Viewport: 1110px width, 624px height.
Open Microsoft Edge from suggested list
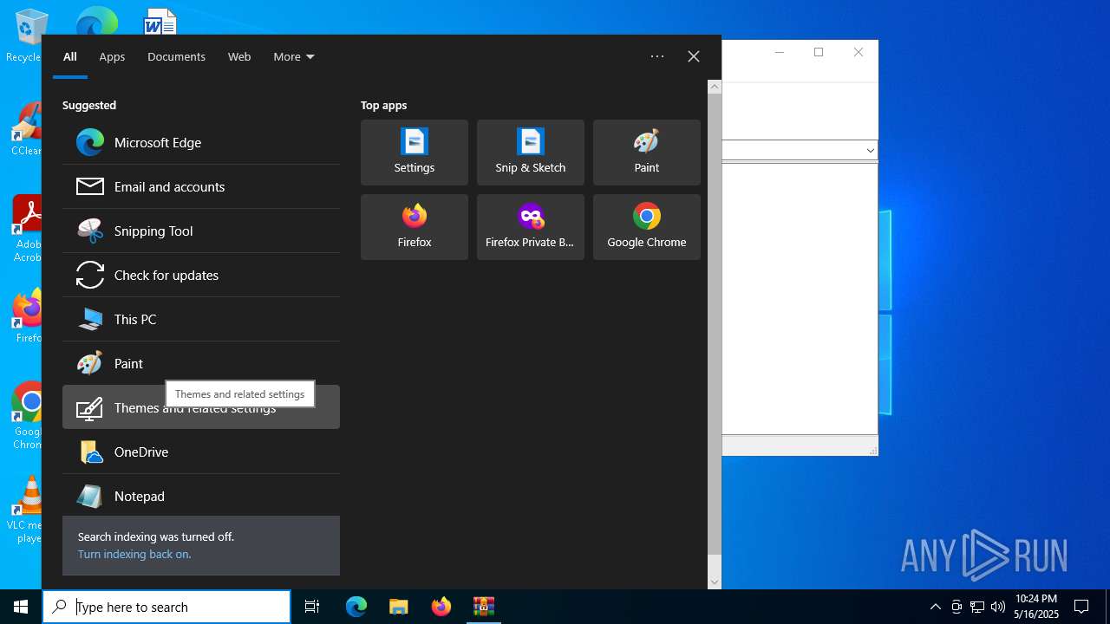(201, 142)
